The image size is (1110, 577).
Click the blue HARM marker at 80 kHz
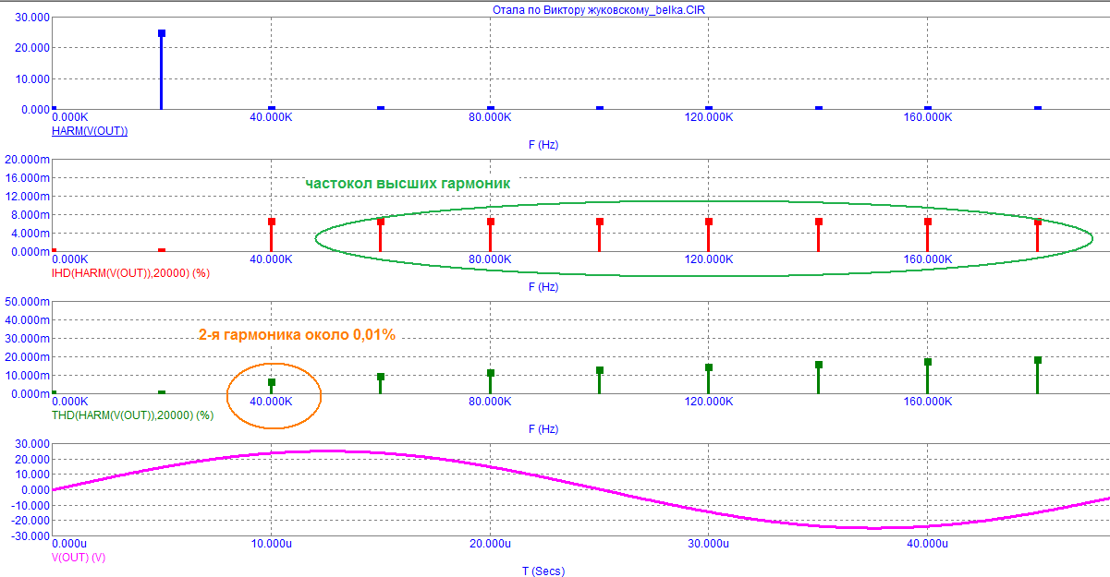coord(491,108)
